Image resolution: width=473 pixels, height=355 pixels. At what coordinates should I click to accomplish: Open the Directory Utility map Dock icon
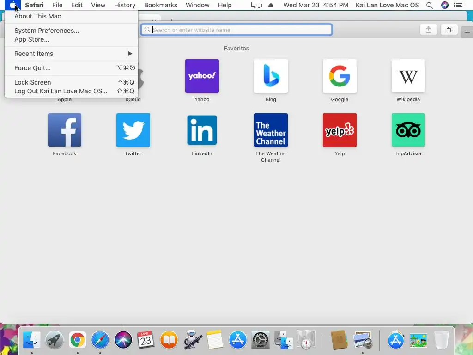tap(306, 340)
